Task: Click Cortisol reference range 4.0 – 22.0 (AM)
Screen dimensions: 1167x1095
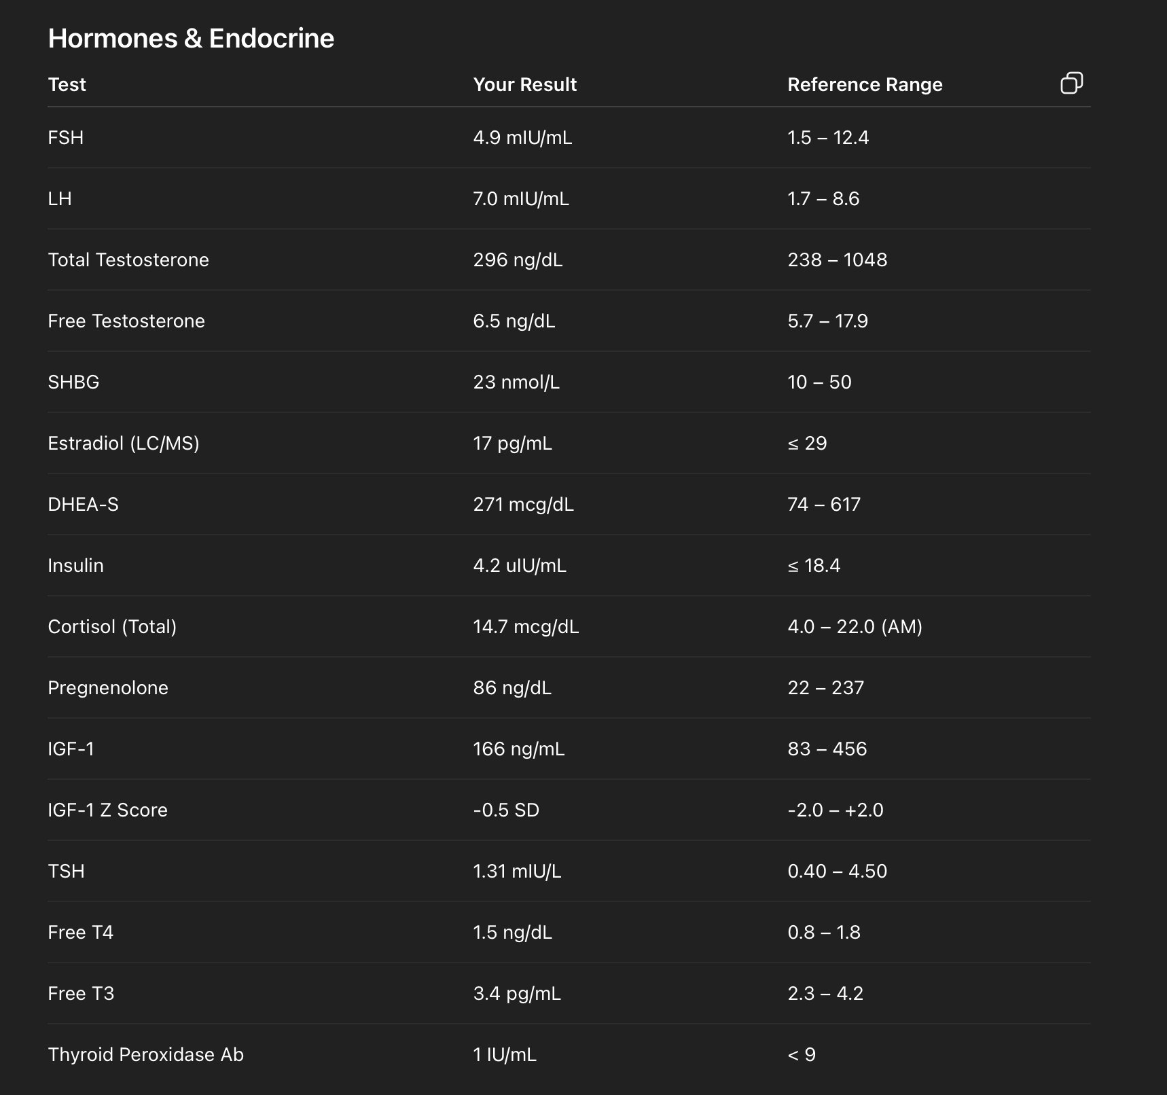Action: click(x=855, y=627)
